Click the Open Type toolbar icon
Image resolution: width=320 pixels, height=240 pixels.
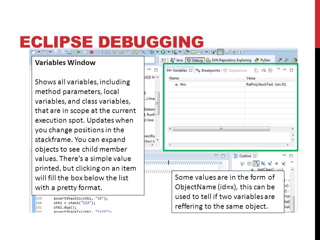tap(187, 52)
